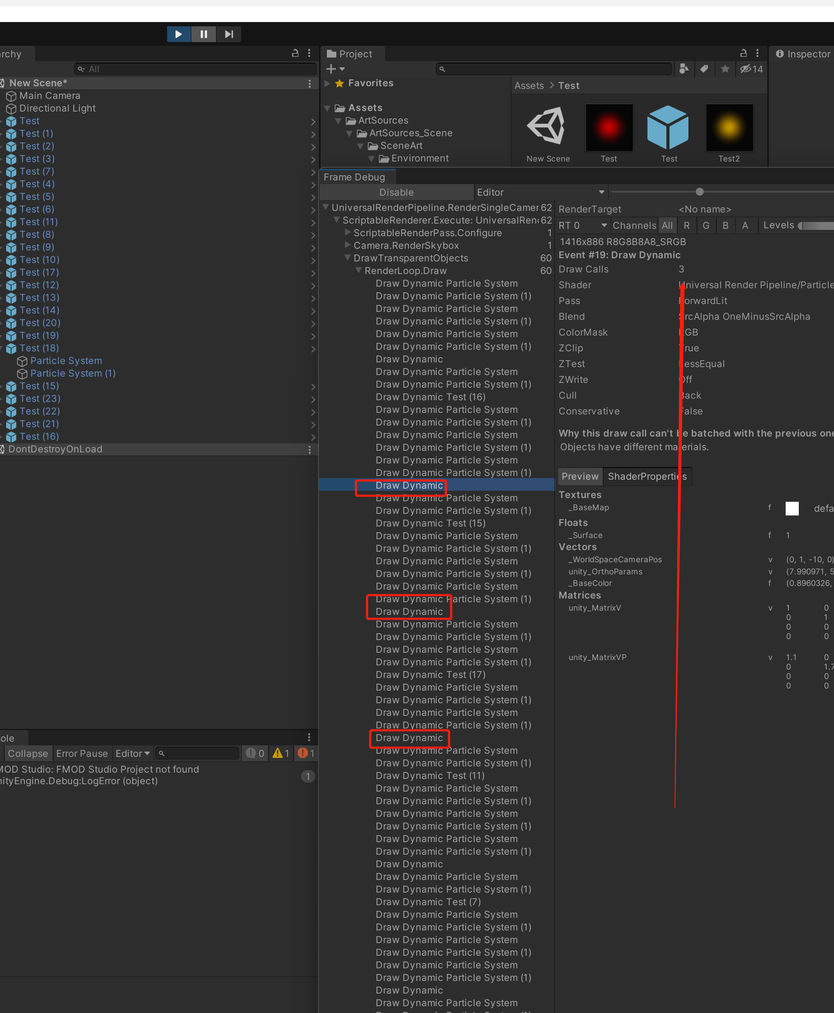The width and height of the screenshot is (834, 1013).
Task: Open the Inspector tab
Action: tap(804, 54)
